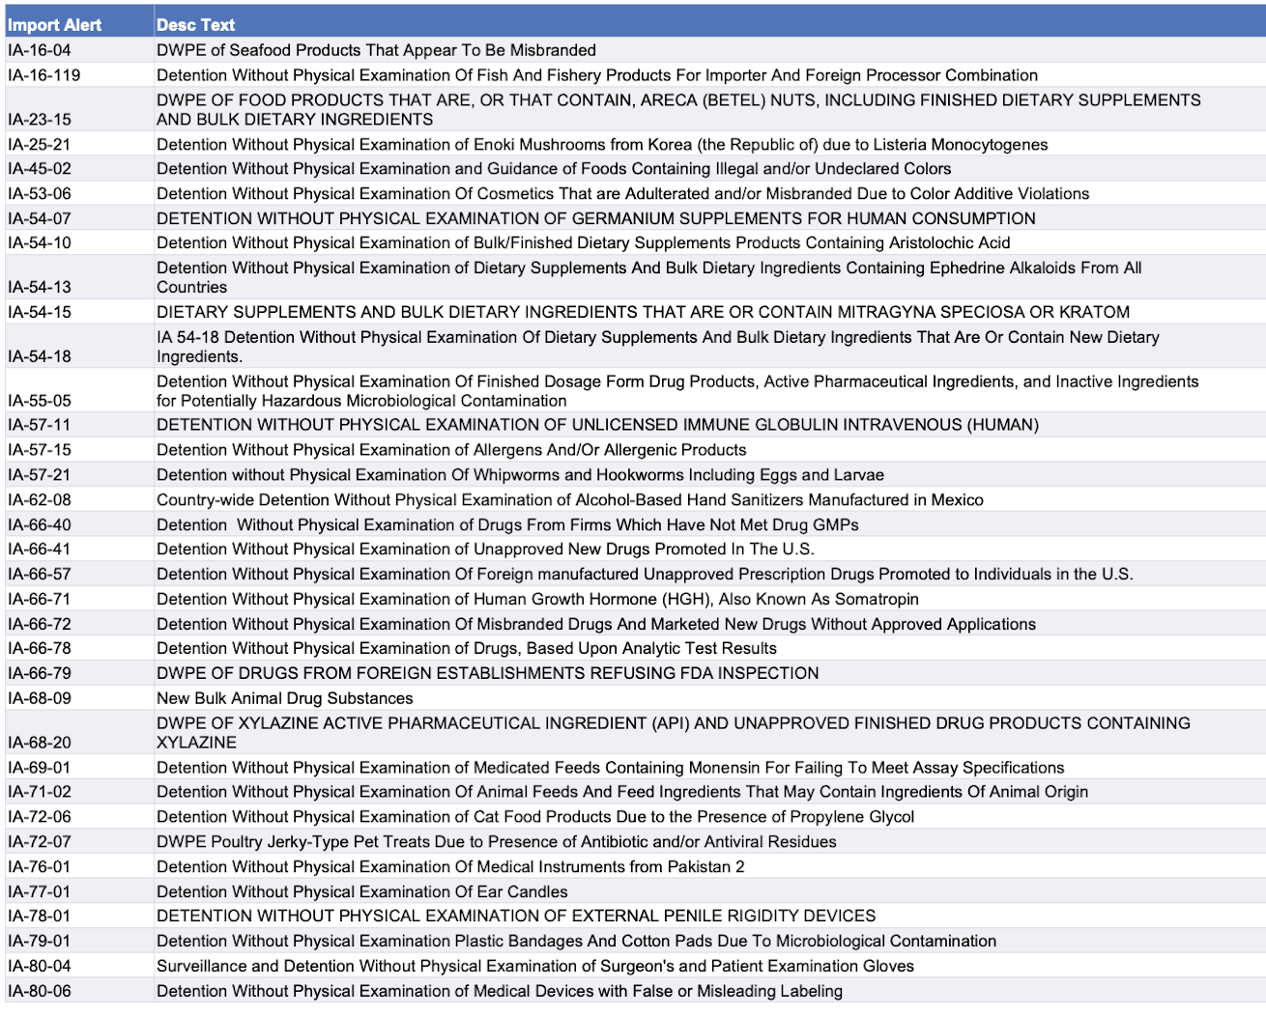Click the New Bulk Animal Drug Substances cell
This screenshot has width=1266, height=1015.
coord(284,698)
